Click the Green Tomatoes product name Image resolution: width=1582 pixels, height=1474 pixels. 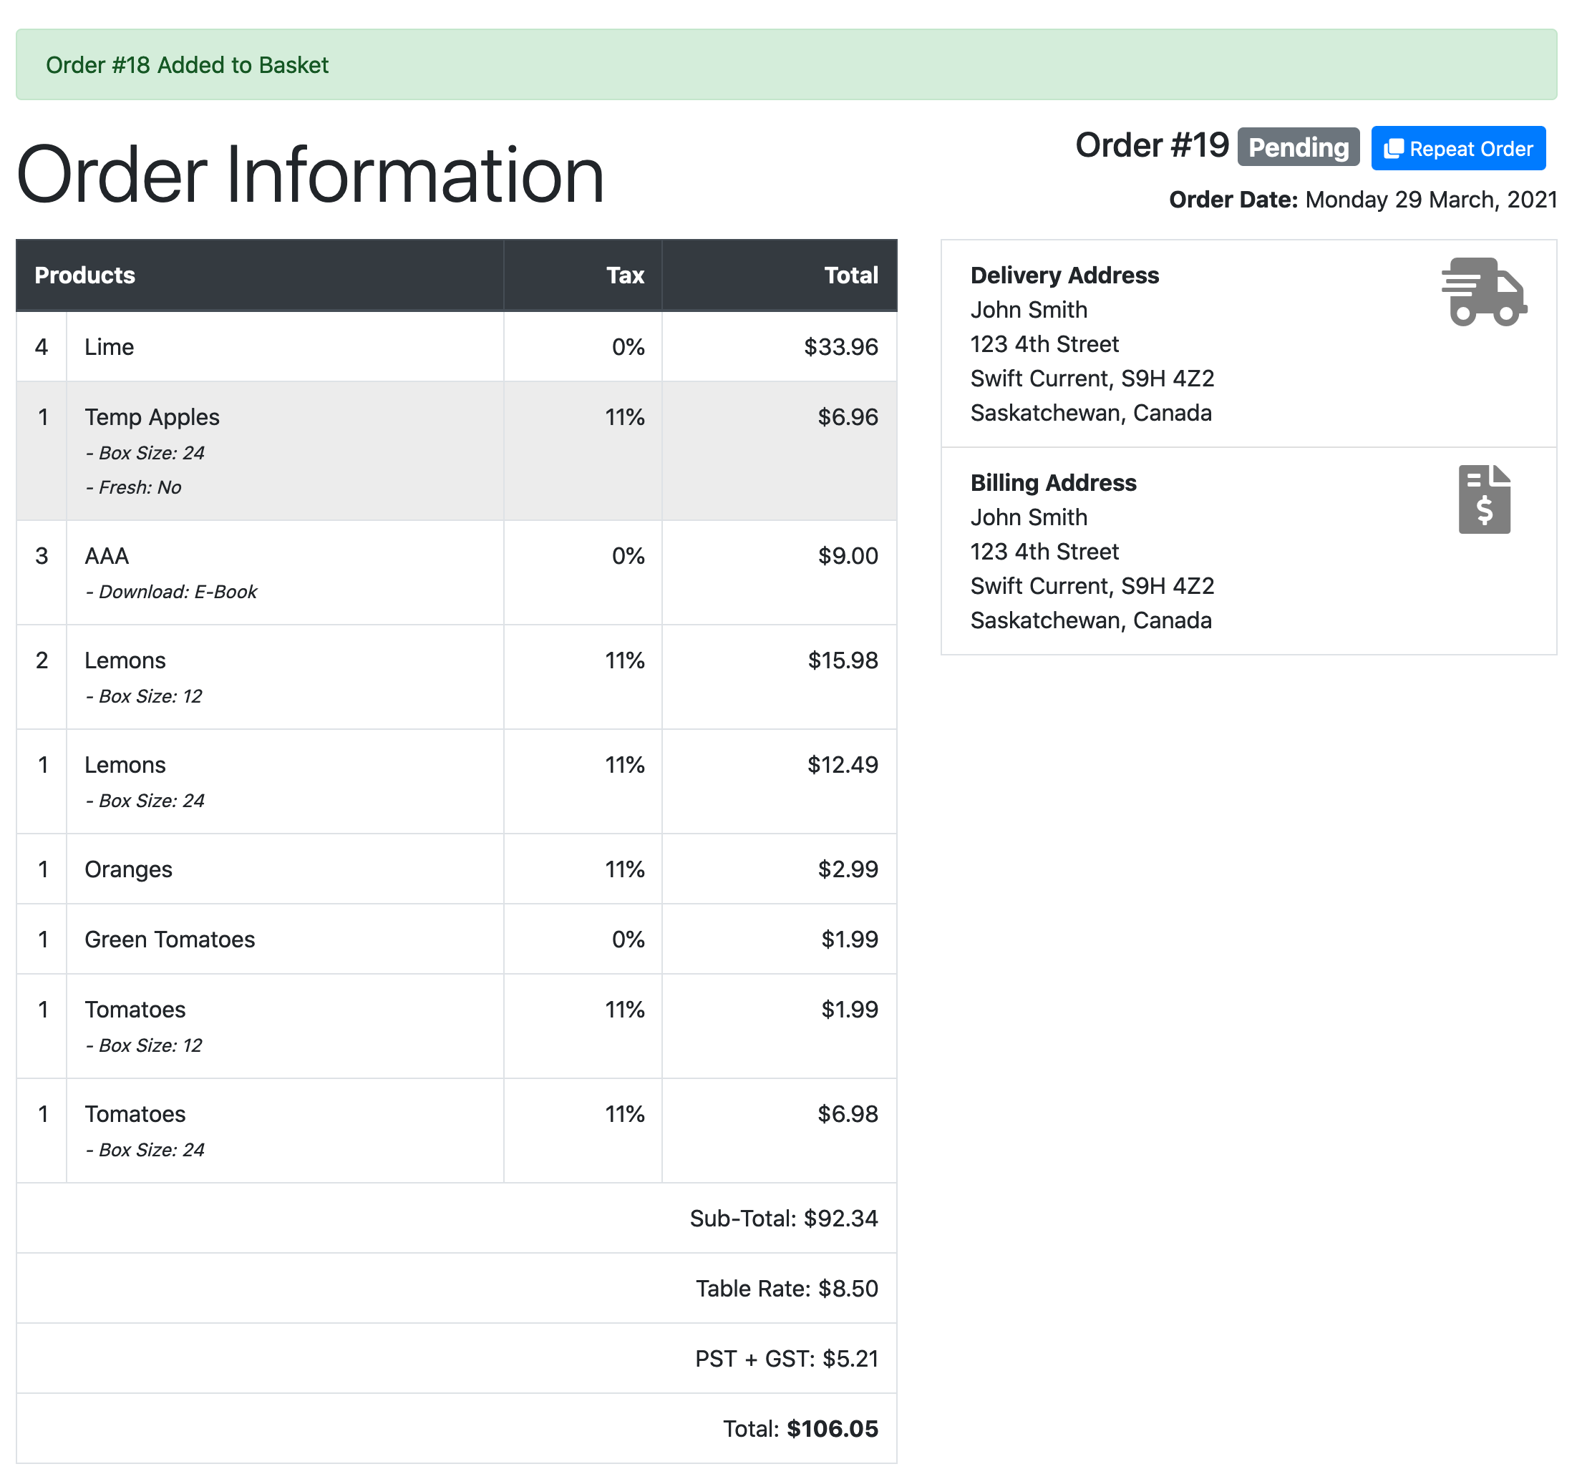(170, 939)
